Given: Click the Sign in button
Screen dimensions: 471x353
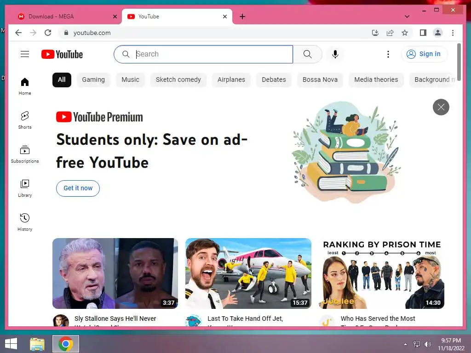Looking at the screenshot, I should click(424, 54).
